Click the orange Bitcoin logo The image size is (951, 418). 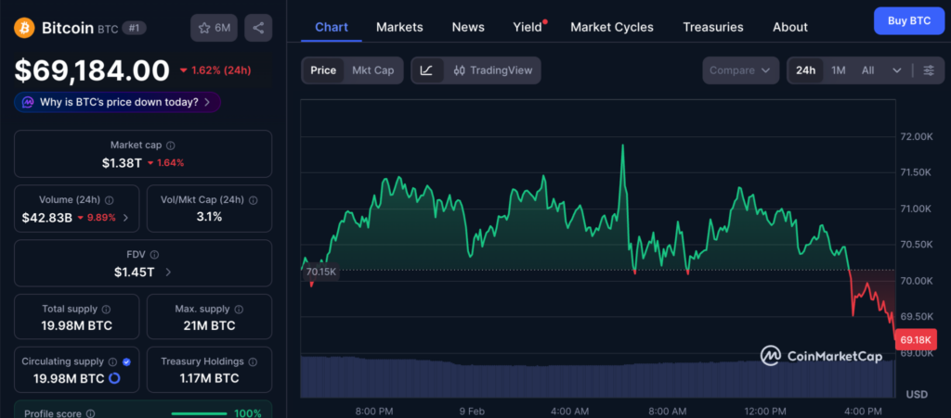(x=24, y=28)
